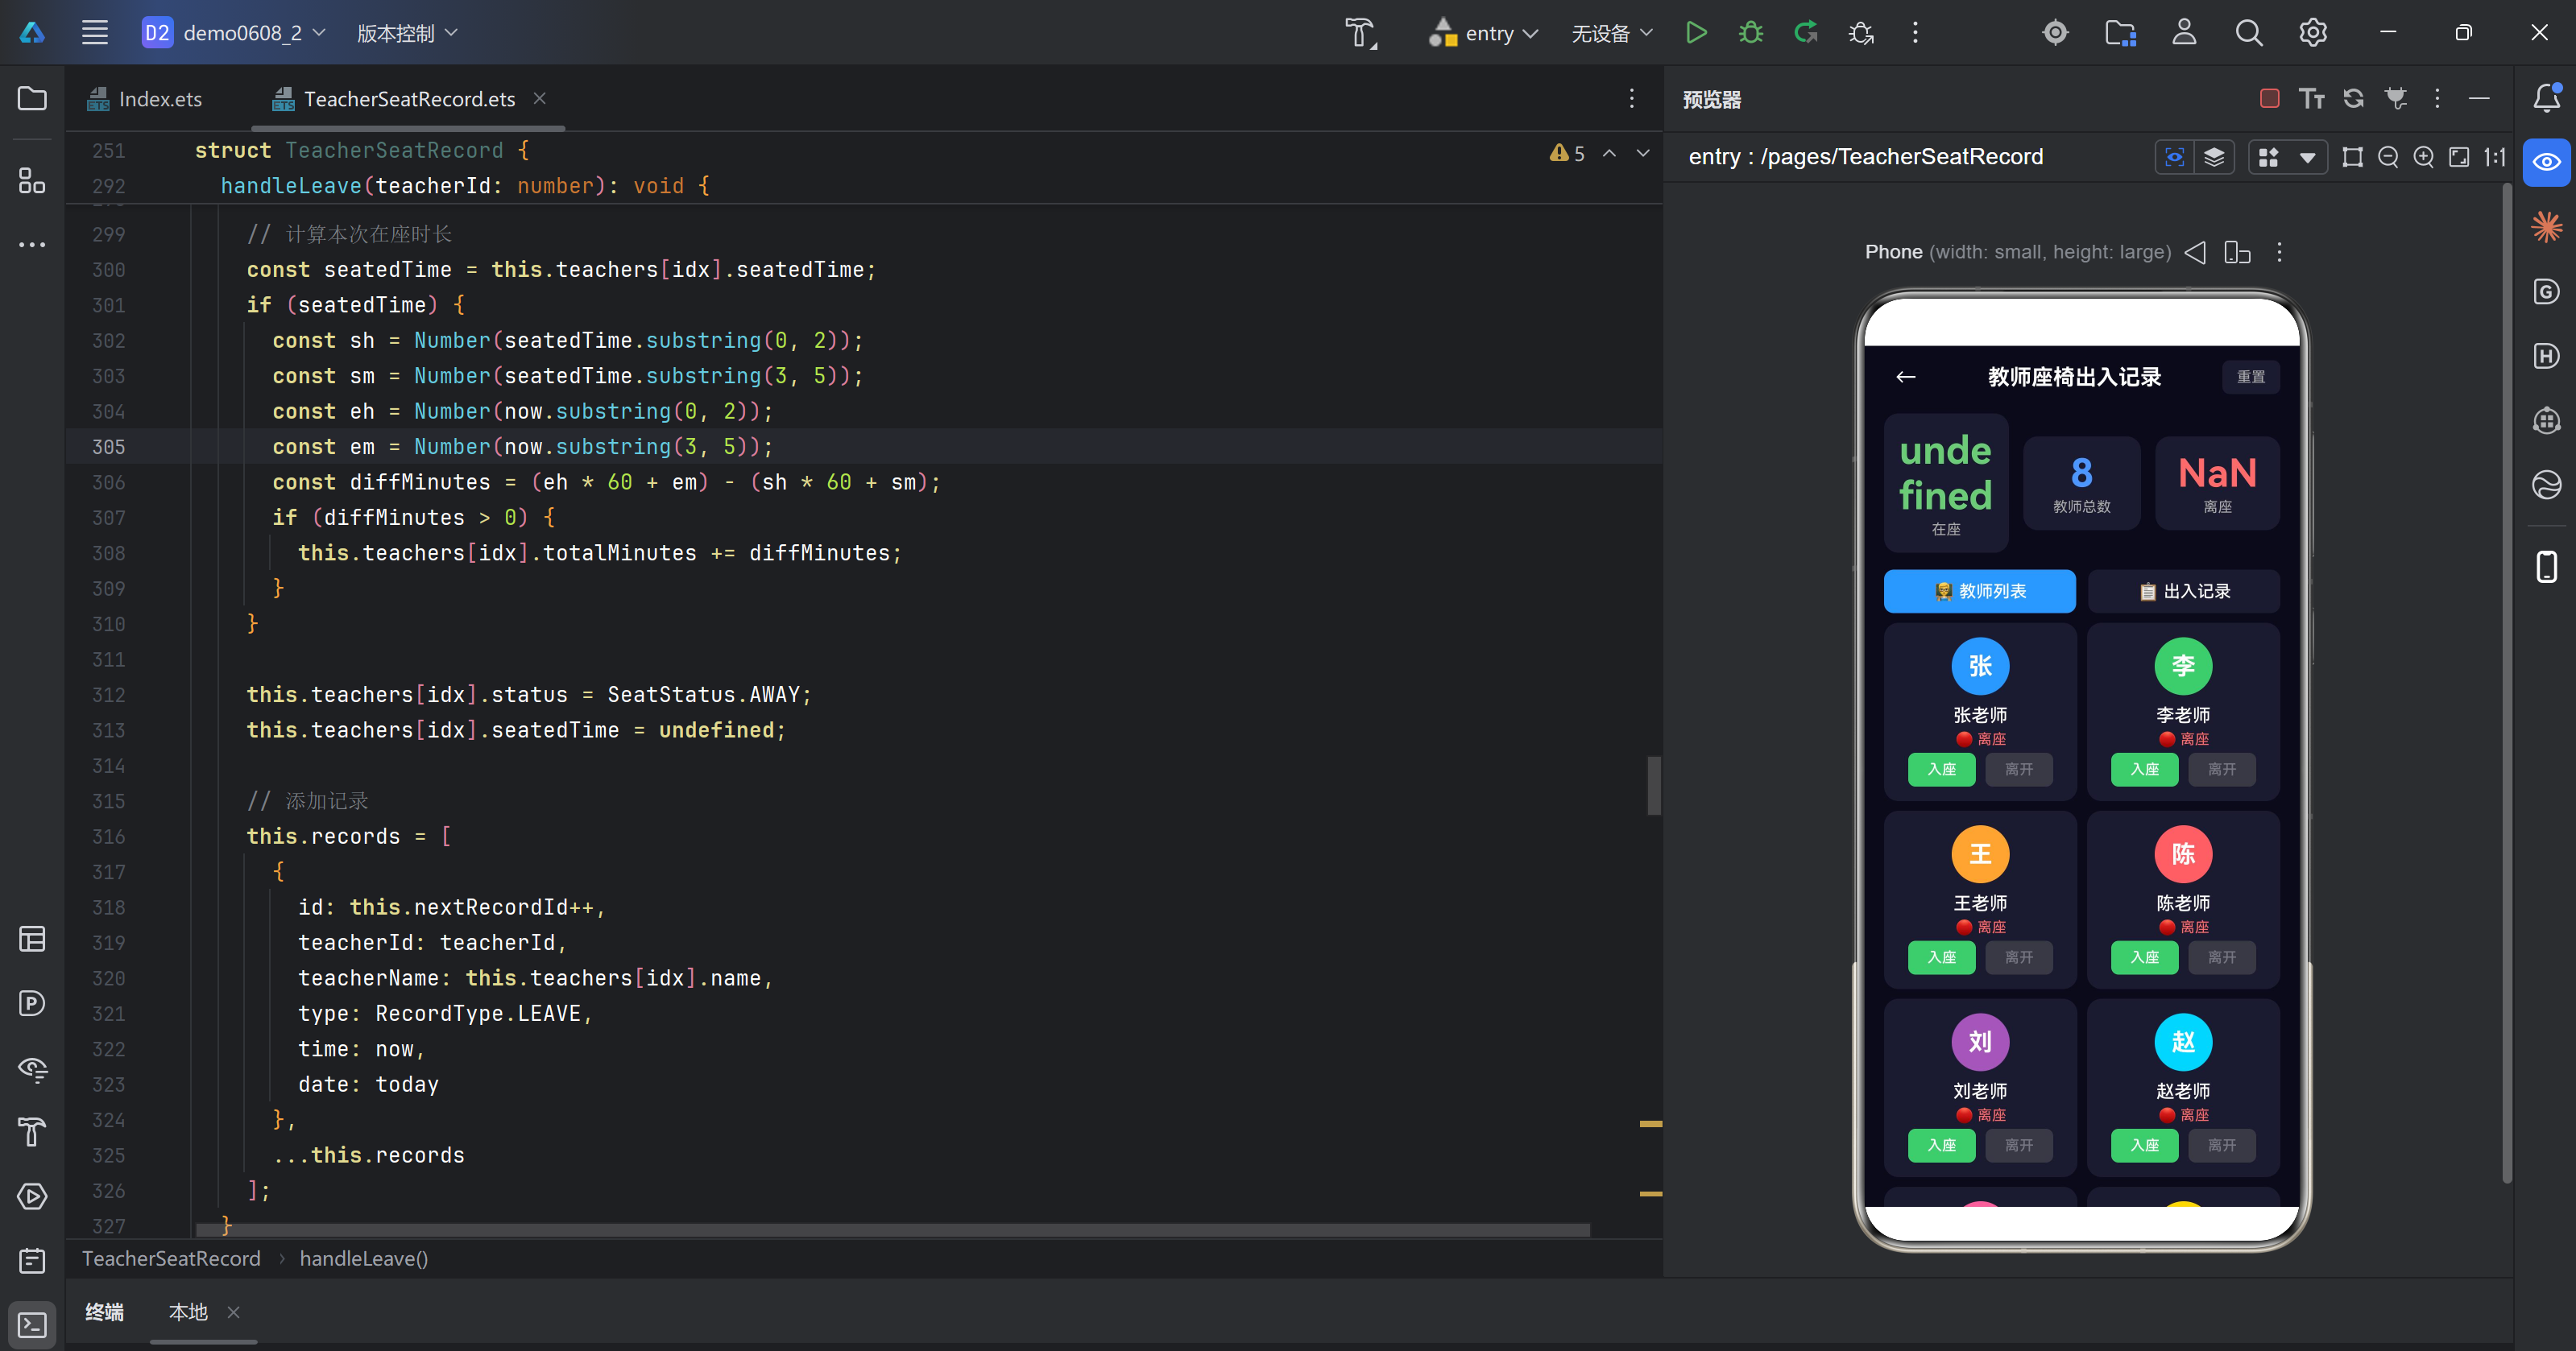
Task: Click the 重置 button in preview
Action: [x=2251, y=377]
